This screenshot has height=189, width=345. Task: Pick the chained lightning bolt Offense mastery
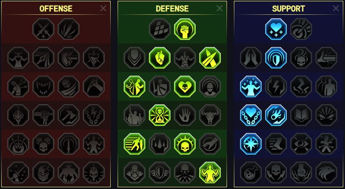94,115
